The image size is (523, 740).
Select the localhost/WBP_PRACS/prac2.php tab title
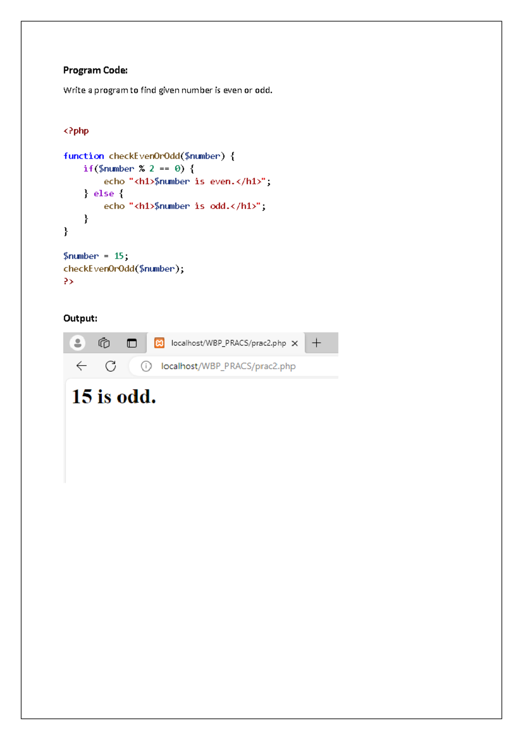tap(228, 343)
